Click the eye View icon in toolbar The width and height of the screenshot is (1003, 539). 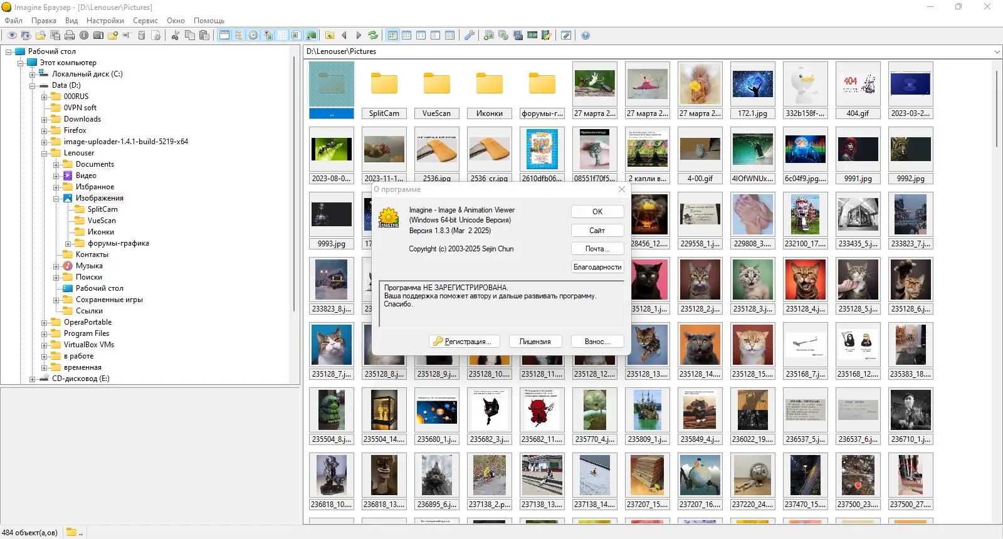tap(12, 36)
